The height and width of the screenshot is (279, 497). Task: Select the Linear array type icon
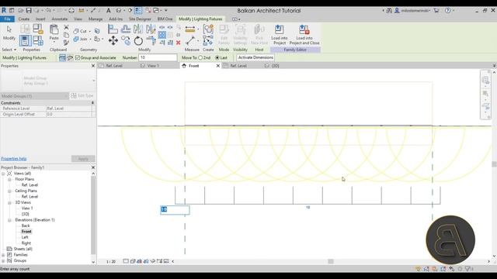coord(62,57)
